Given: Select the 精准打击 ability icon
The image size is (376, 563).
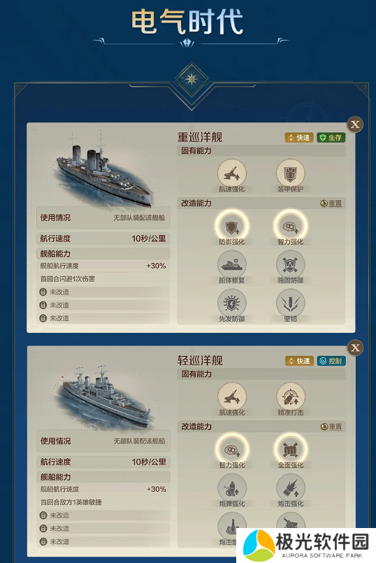Looking at the screenshot, I should tap(291, 397).
